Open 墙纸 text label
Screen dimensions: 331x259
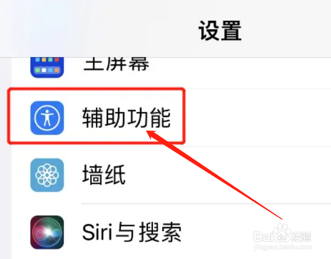click(104, 175)
